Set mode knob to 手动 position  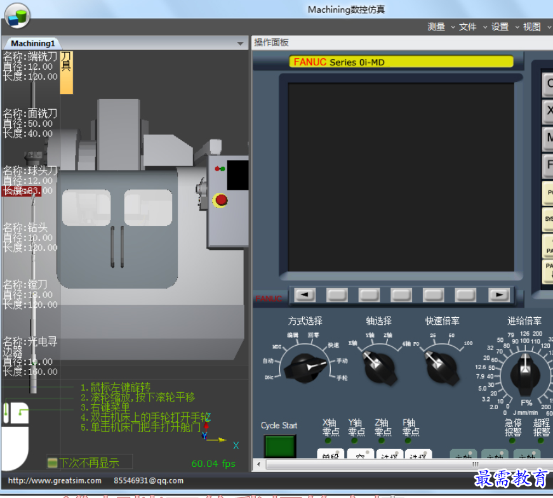(342, 361)
